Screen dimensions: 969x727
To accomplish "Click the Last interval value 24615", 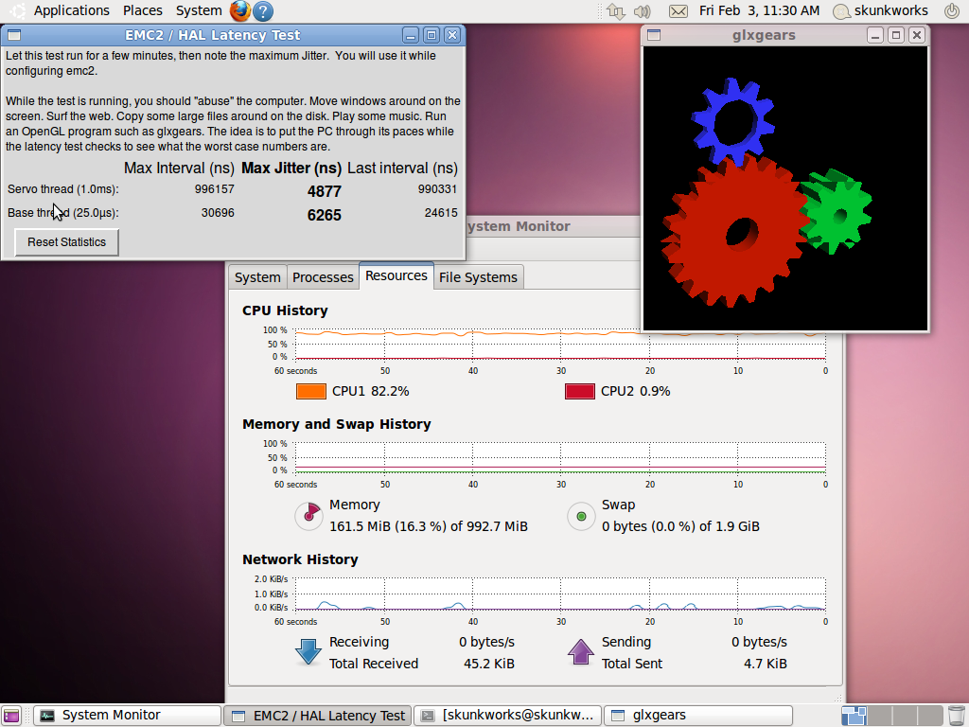I will [441, 213].
